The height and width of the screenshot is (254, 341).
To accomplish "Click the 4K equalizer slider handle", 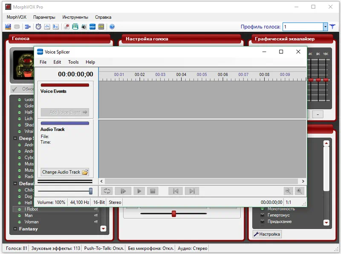I will point(311,80).
